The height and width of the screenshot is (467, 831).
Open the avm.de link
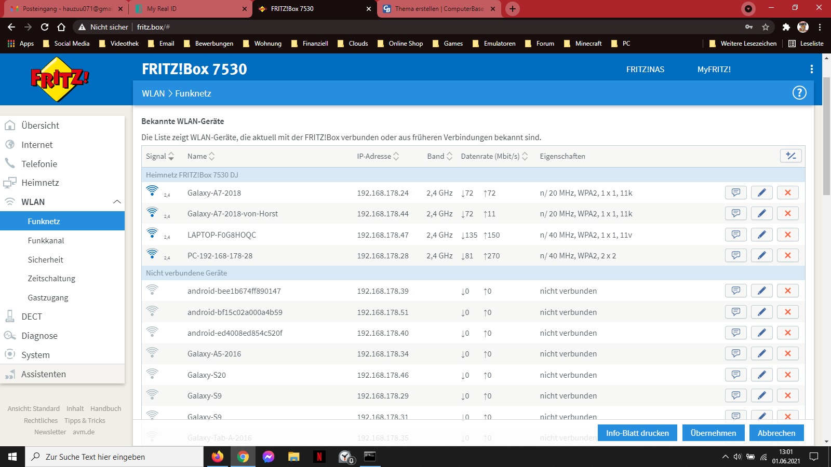84,432
